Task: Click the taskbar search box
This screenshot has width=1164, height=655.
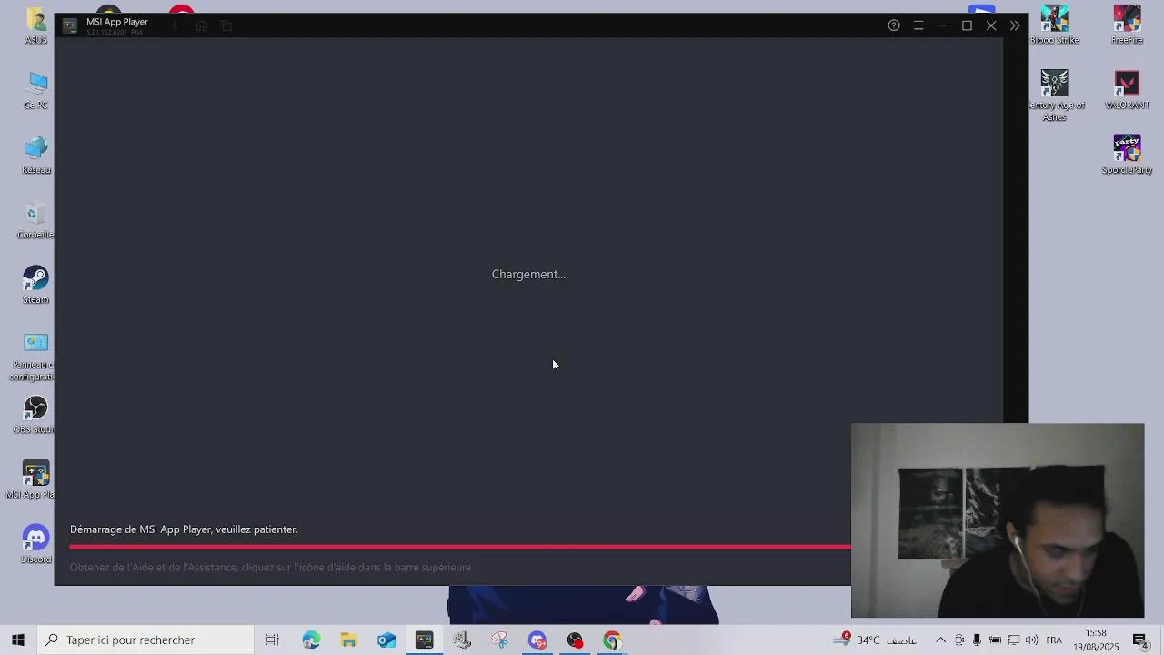Action: pyautogui.click(x=145, y=640)
